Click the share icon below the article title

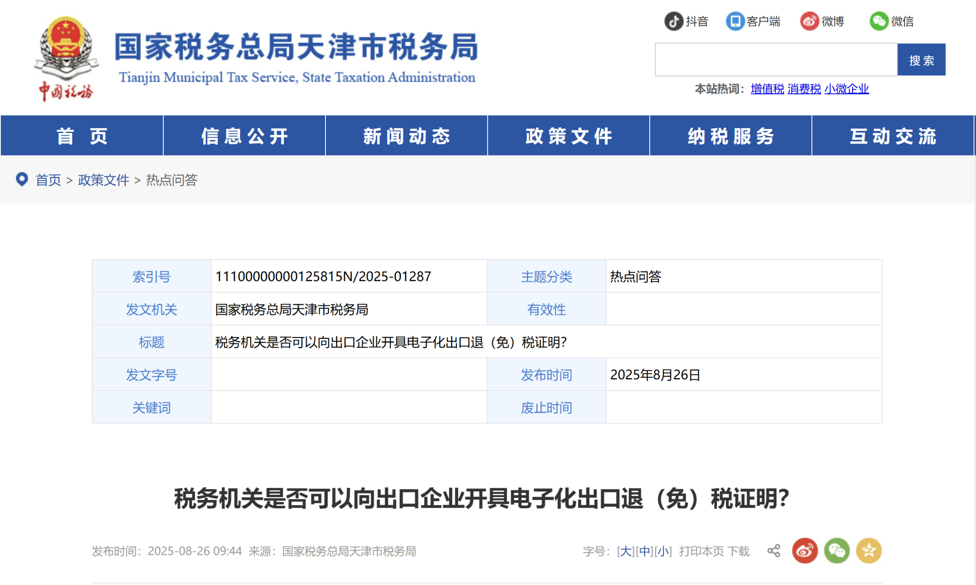point(773,551)
